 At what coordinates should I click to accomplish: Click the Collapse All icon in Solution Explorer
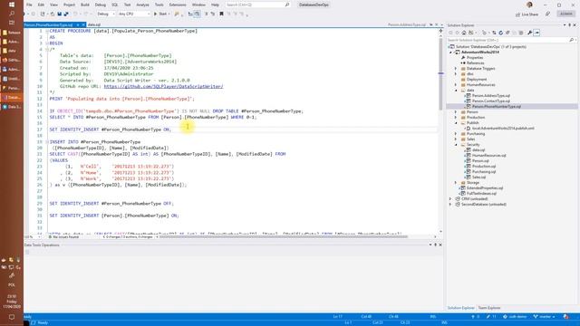(x=507, y=33)
